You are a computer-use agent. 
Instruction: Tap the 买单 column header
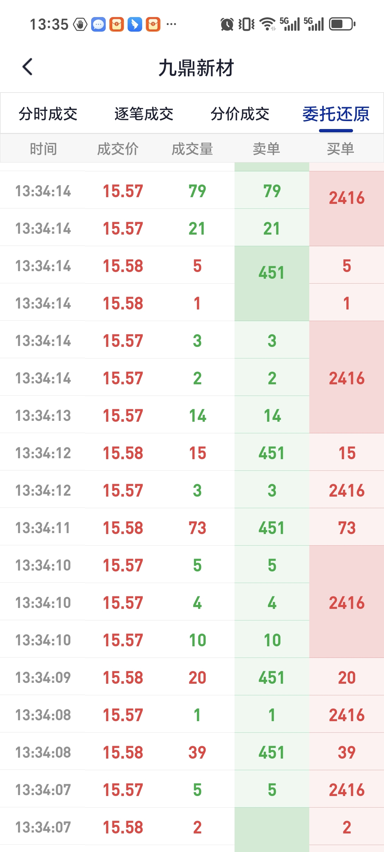tap(341, 149)
